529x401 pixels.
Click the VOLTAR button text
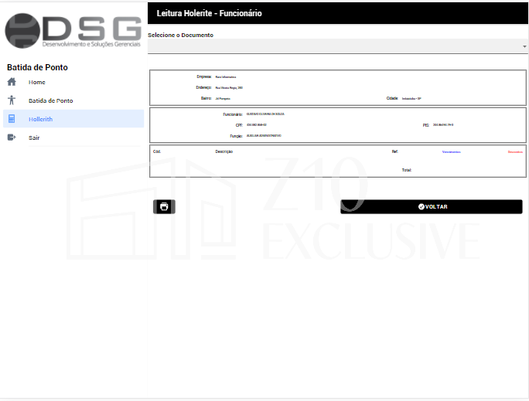click(436, 207)
